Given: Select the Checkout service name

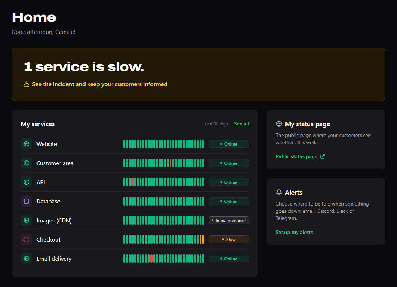Looking at the screenshot, I should click(x=48, y=239).
